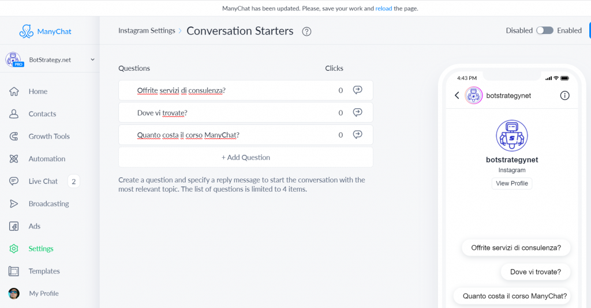The height and width of the screenshot is (308, 591).
Task: Open Growth Tools section
Action: click(49, 136)
